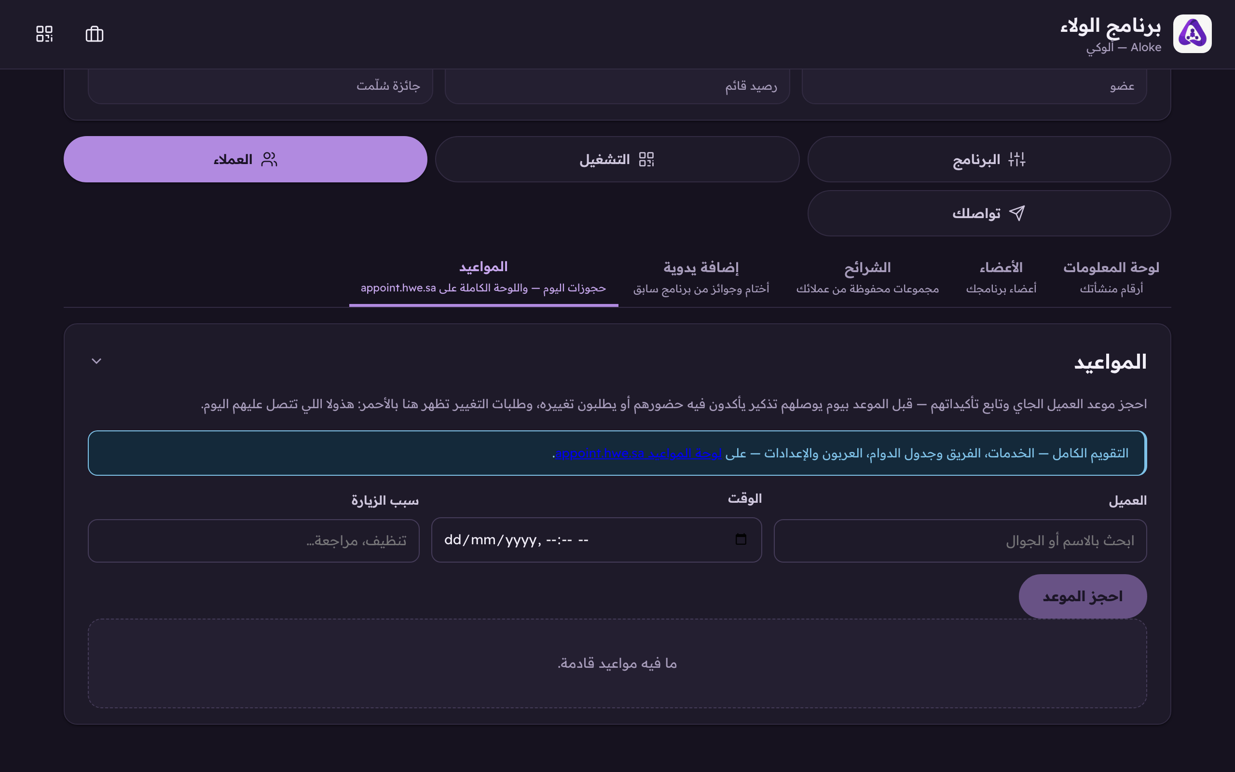The height and width of the screenshot is (772, 1235).
Task: Go to the الشرائح tab
Action: tap(867, 278)
